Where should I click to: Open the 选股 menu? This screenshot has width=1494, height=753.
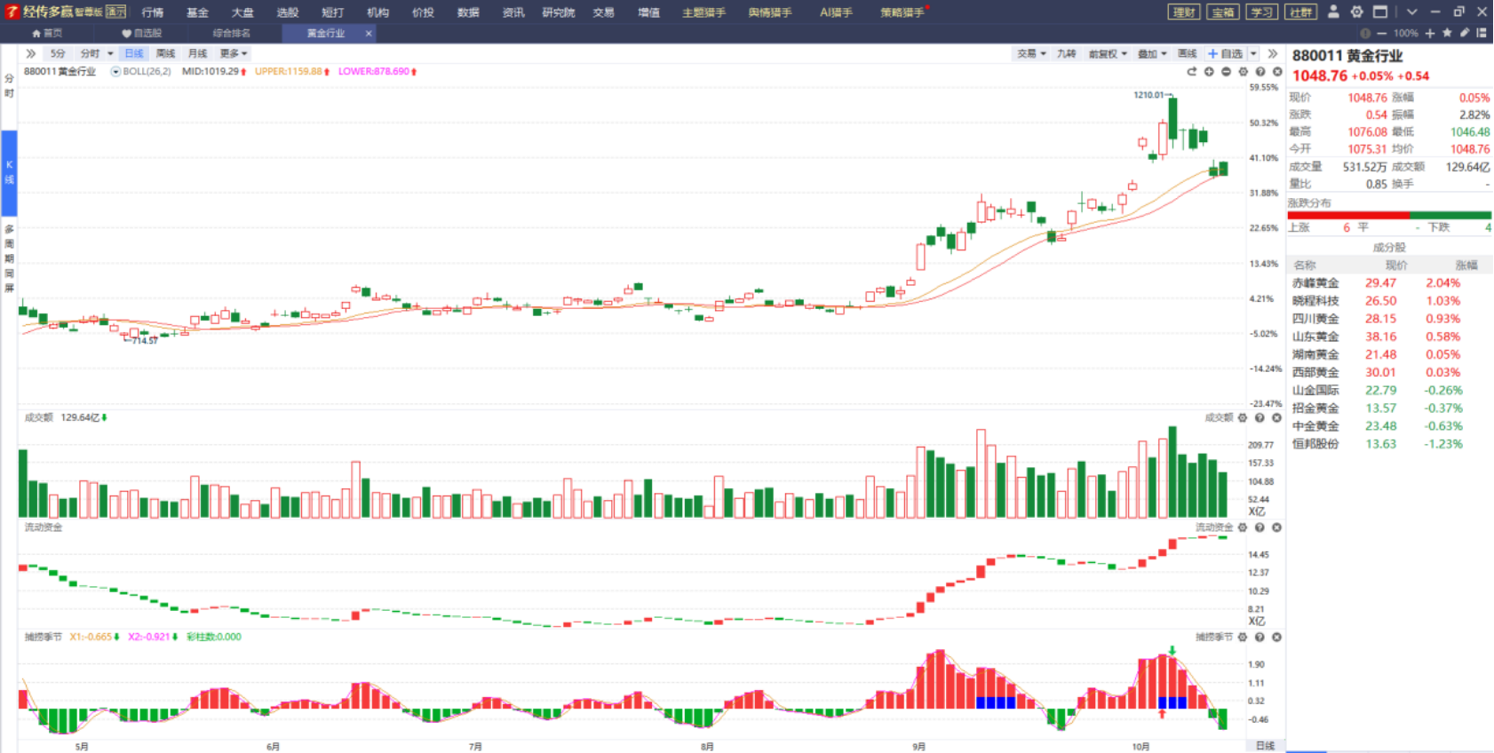click(x=287, y=12)
